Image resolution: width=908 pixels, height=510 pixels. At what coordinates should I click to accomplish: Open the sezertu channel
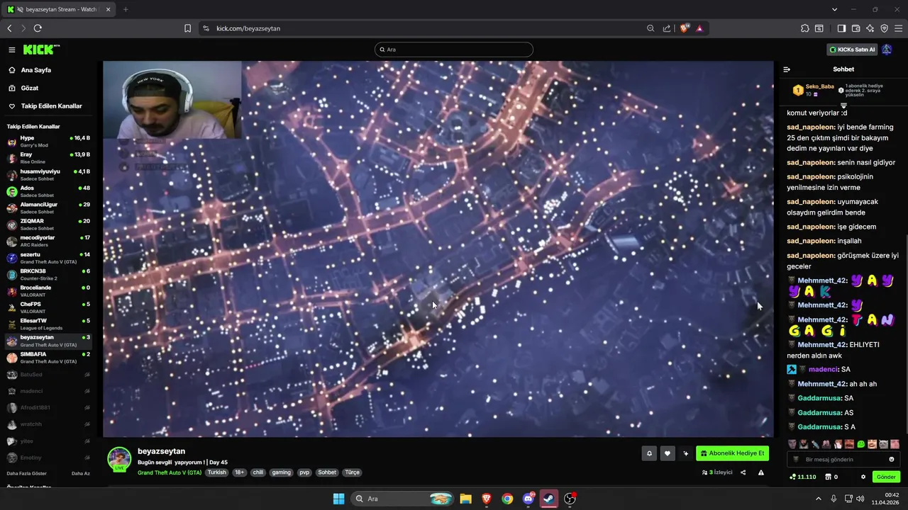pos(48,257)
